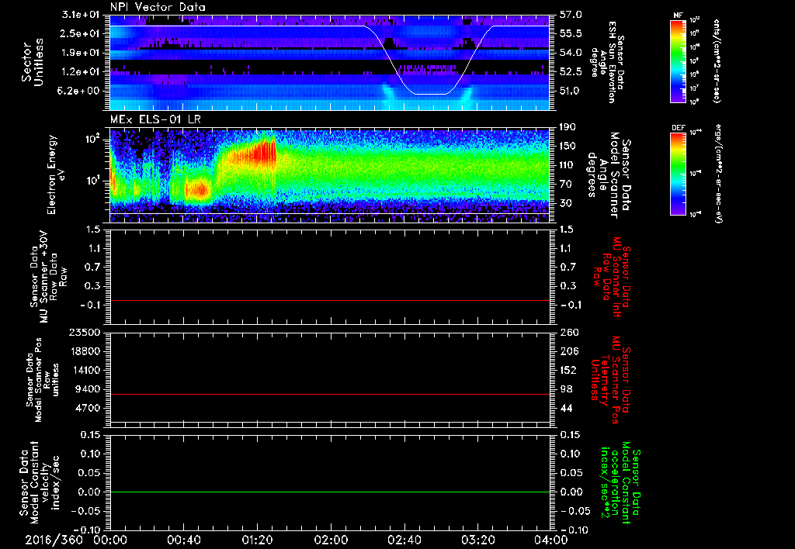The height and width of the screenshot is (549, 795).
Task: Click the NF label above the color bar
Action: coord(678,16)
